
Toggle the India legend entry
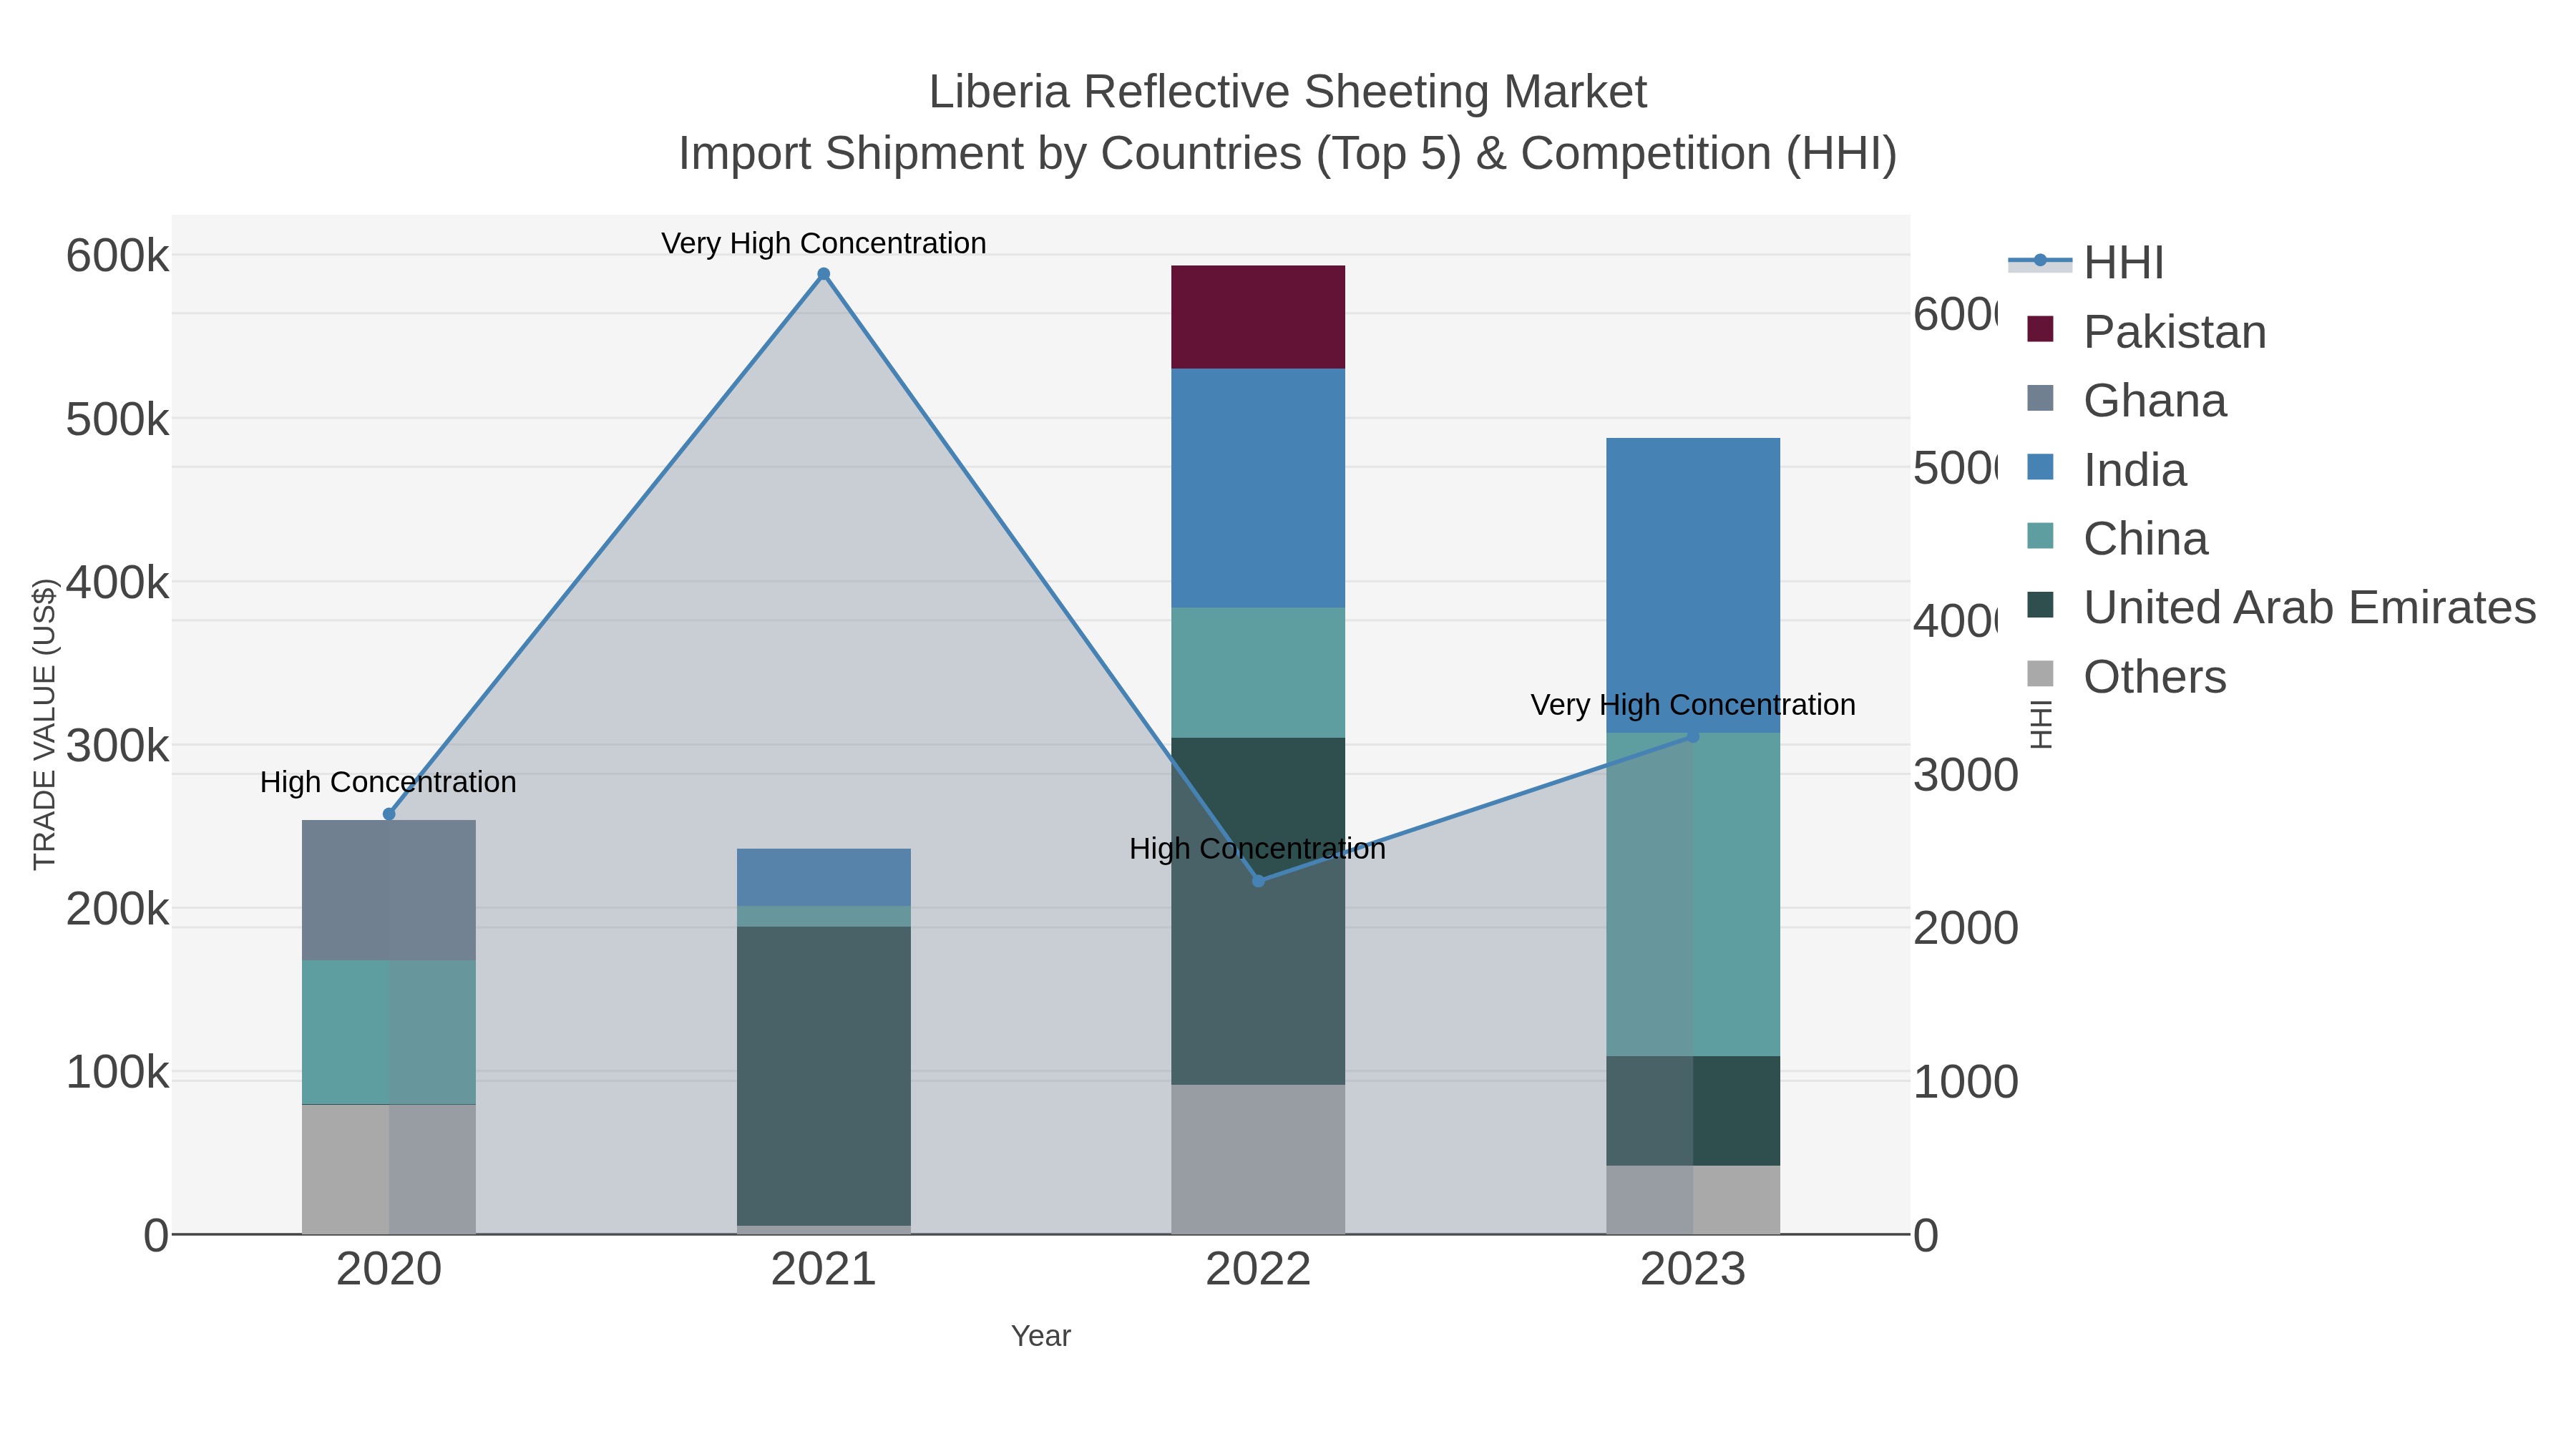coord(2106,469)
